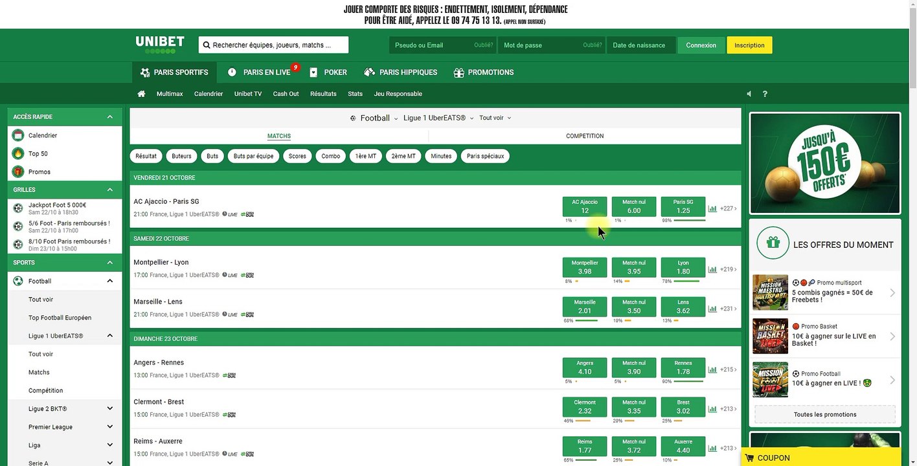917x466 pixels.
Task: Collapse the Football tree item
Action: [110, 281]
